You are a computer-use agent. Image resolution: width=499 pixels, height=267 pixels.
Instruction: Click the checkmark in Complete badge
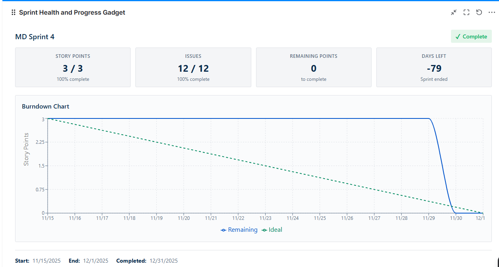point(458,36)
